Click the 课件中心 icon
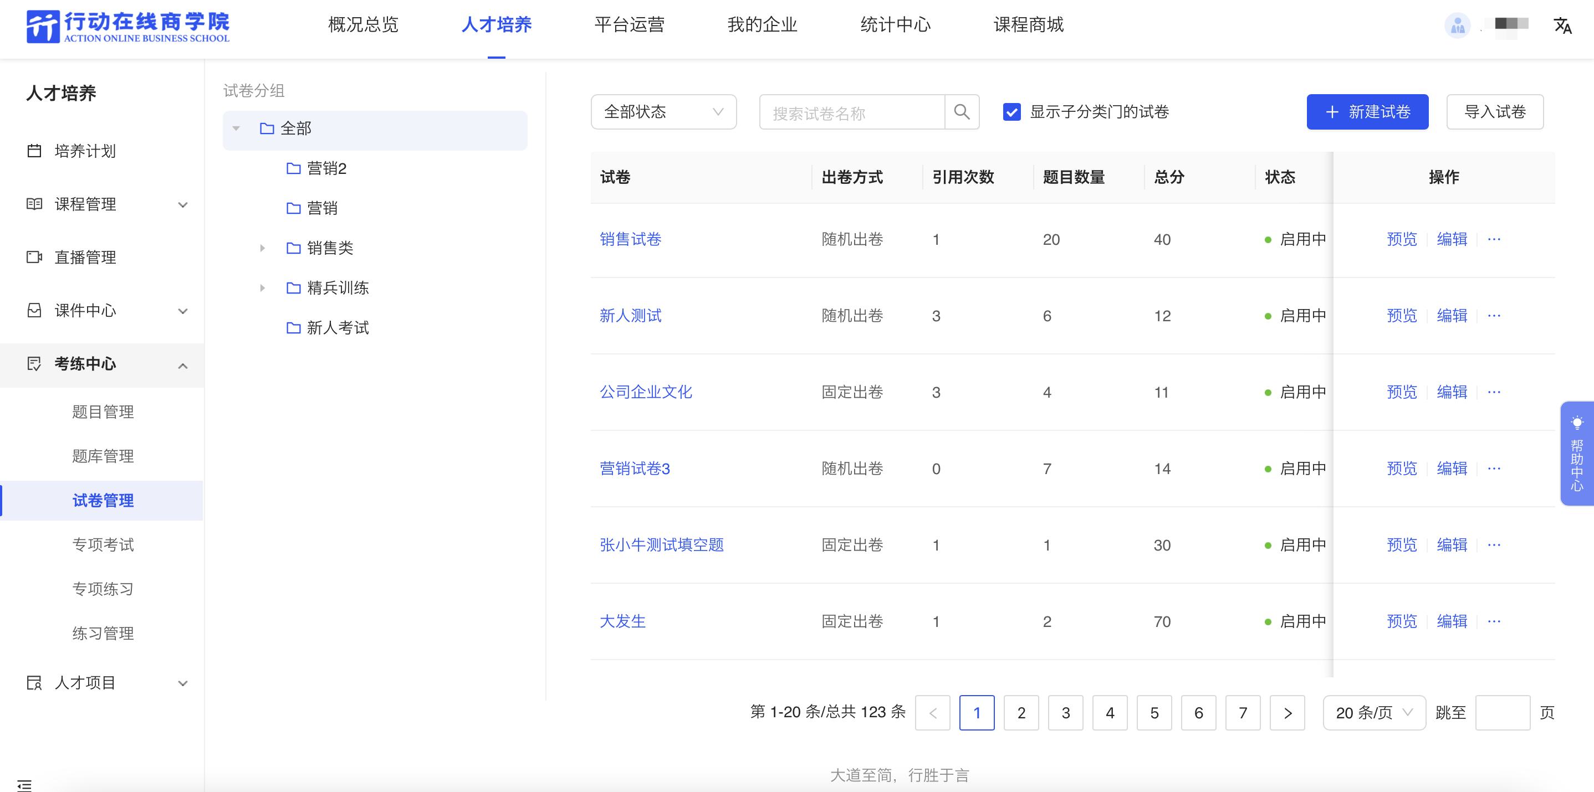The height and width of the screenshot is (792, 1594). [35, 310]
